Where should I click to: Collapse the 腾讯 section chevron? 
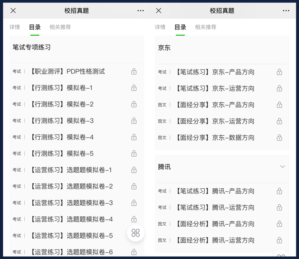point(283,167)
